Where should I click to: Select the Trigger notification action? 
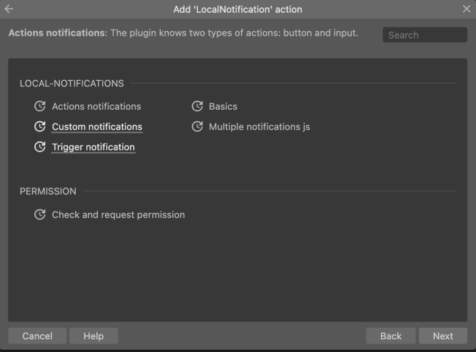tap(93, 147)
